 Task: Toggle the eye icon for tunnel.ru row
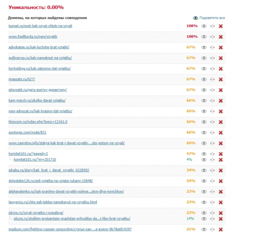point(204,26)
